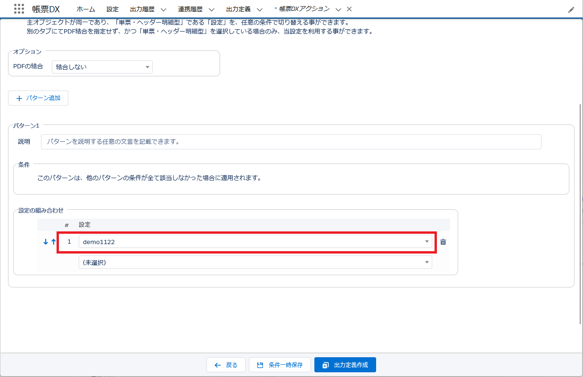
Task: Open the App Launcher grid icon
Action: [x=19, y=9]
